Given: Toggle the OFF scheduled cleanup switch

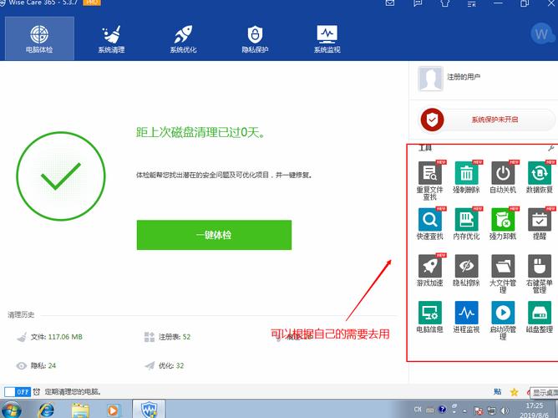Looking at the screenshot, I should click(x=18, y=391).
